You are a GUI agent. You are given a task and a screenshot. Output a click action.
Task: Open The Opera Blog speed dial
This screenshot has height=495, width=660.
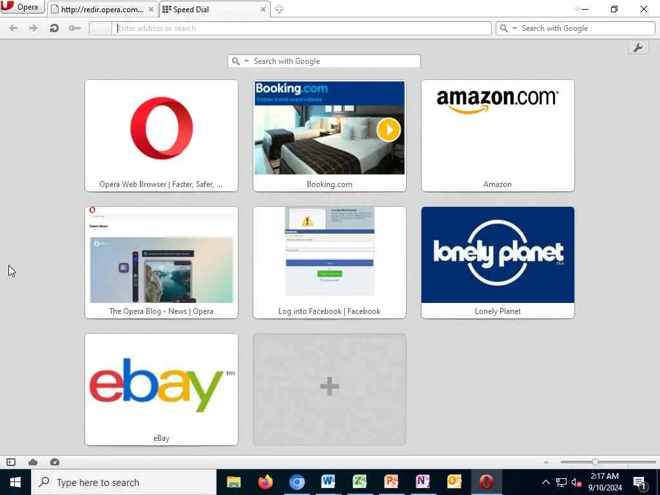pos(161,263)
